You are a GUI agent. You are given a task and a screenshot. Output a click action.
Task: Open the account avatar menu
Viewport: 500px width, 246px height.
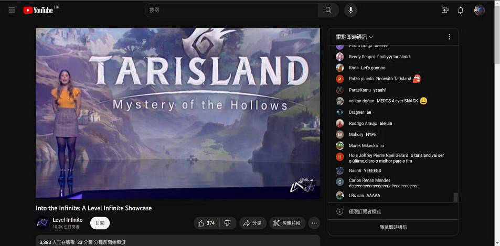479,10
